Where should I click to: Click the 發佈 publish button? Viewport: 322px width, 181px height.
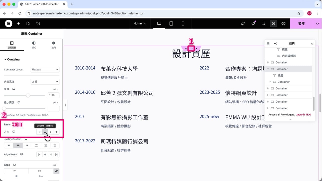pos(301,23)
